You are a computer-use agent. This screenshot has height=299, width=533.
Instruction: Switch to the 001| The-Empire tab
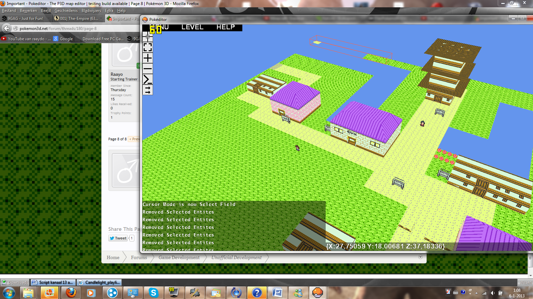coord(79,19)
